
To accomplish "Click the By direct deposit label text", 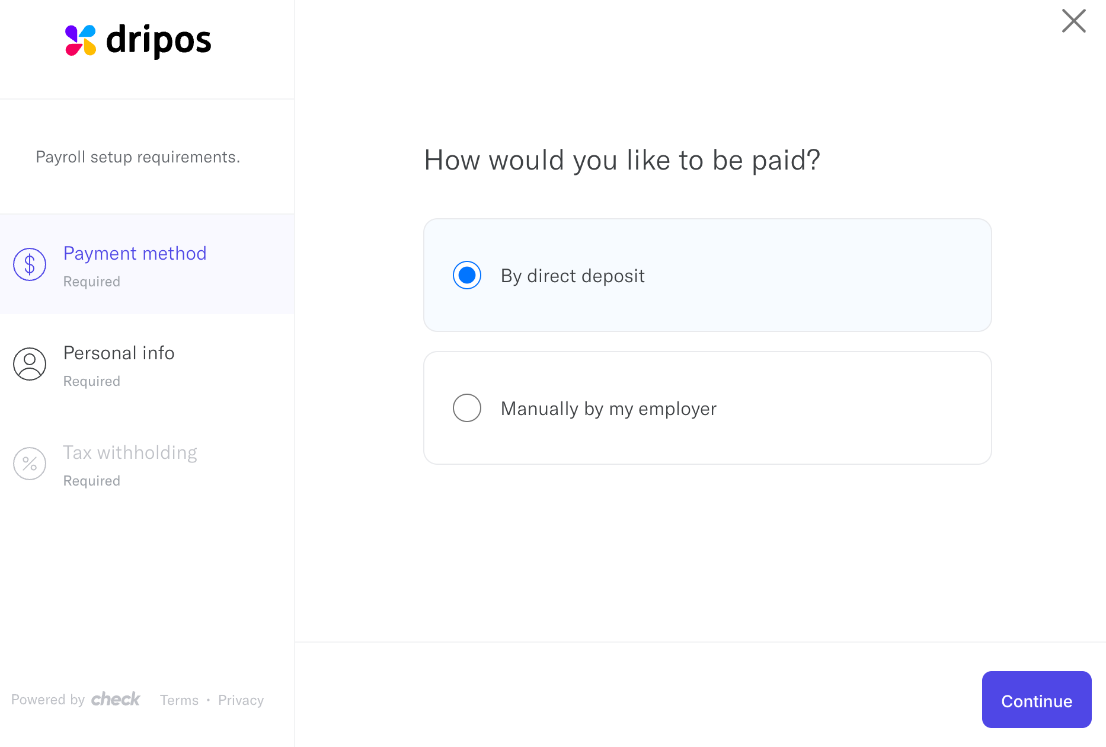I will coord(573,276).
